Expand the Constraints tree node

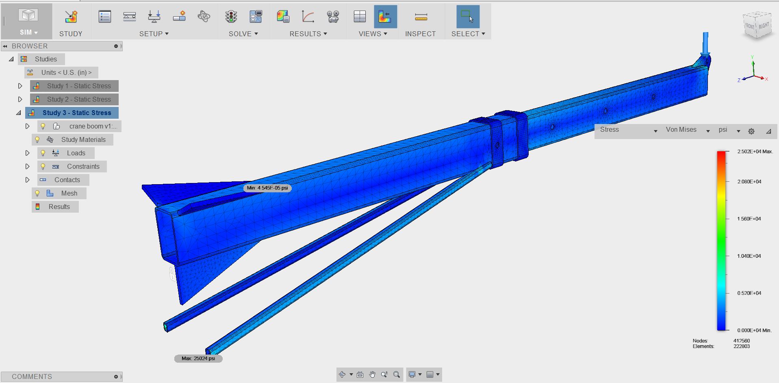[x=27, y=166]
